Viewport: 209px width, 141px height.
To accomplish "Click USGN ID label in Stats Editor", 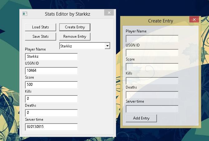I will (32, 63).
